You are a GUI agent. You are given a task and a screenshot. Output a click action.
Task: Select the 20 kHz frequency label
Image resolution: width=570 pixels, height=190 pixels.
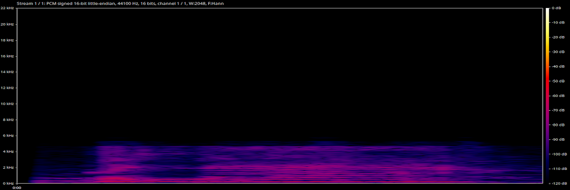point(8,24)
